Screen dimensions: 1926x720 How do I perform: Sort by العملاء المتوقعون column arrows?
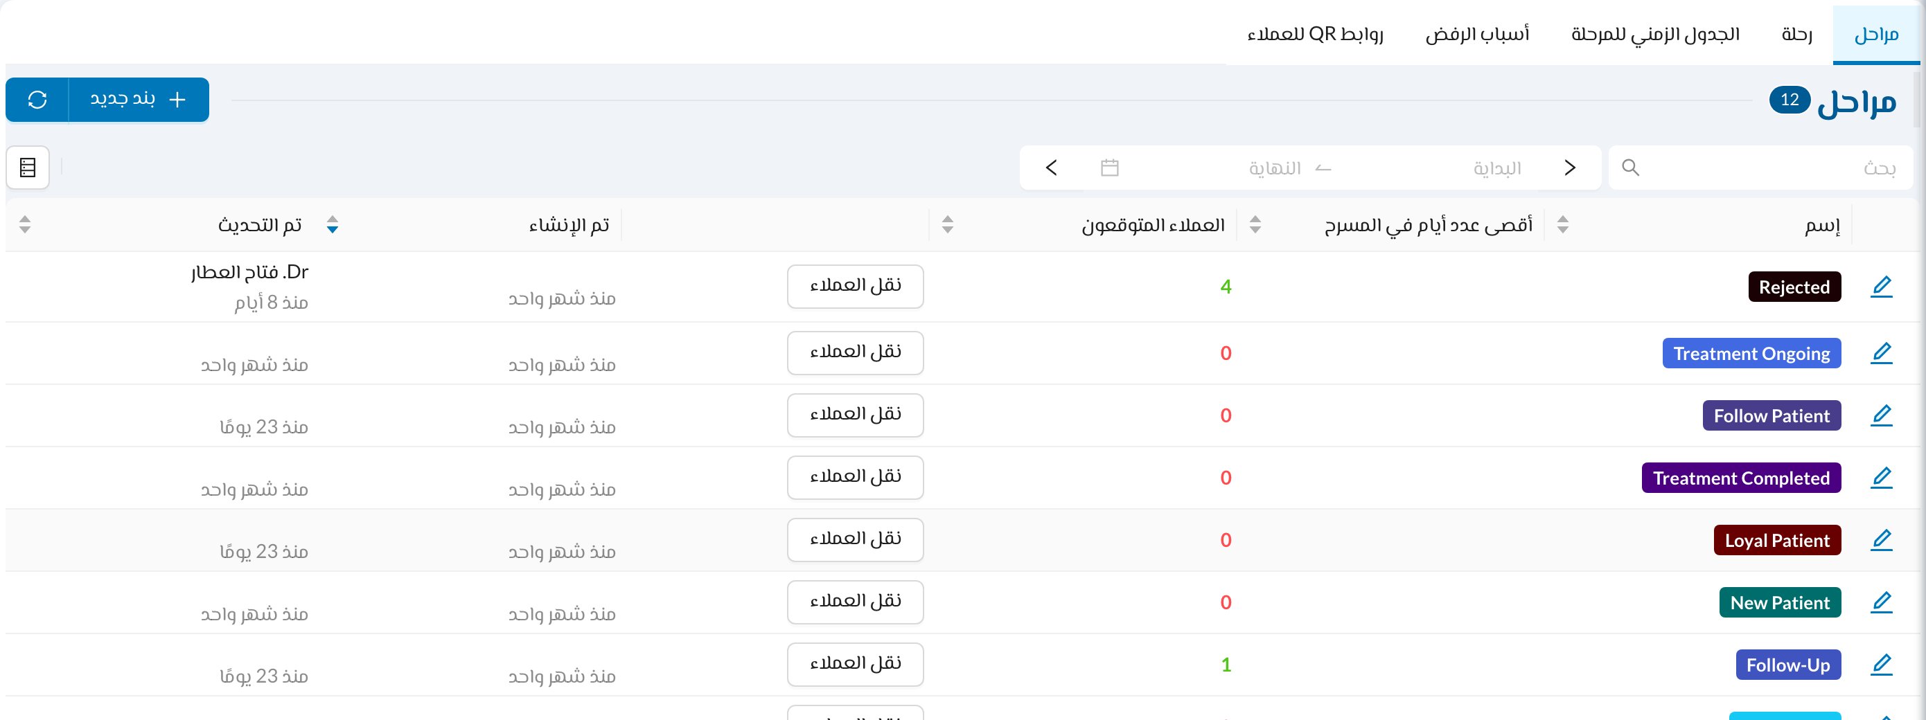click(947, 224)
